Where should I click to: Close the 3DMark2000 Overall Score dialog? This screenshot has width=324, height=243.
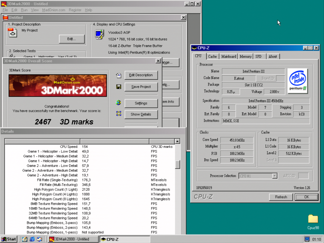(158, 61)
